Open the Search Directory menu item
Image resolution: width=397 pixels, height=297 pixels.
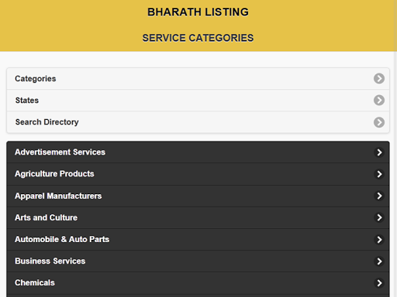(198, 122)
